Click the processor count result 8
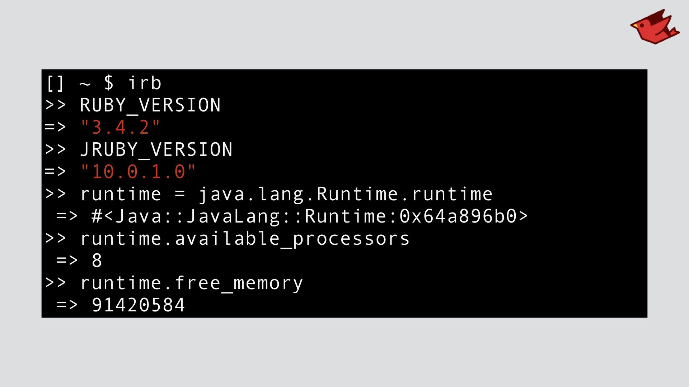 click(97, 261)
